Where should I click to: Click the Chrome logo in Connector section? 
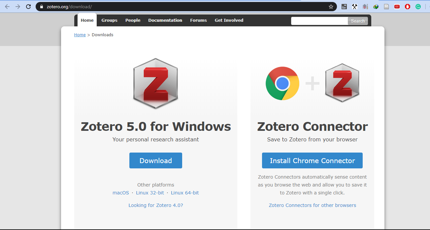[282, 83]
